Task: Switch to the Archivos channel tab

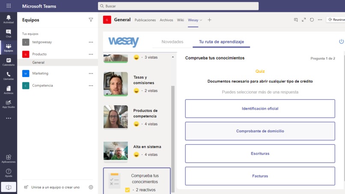Action: pyautogui.click(x=167, y=20)
